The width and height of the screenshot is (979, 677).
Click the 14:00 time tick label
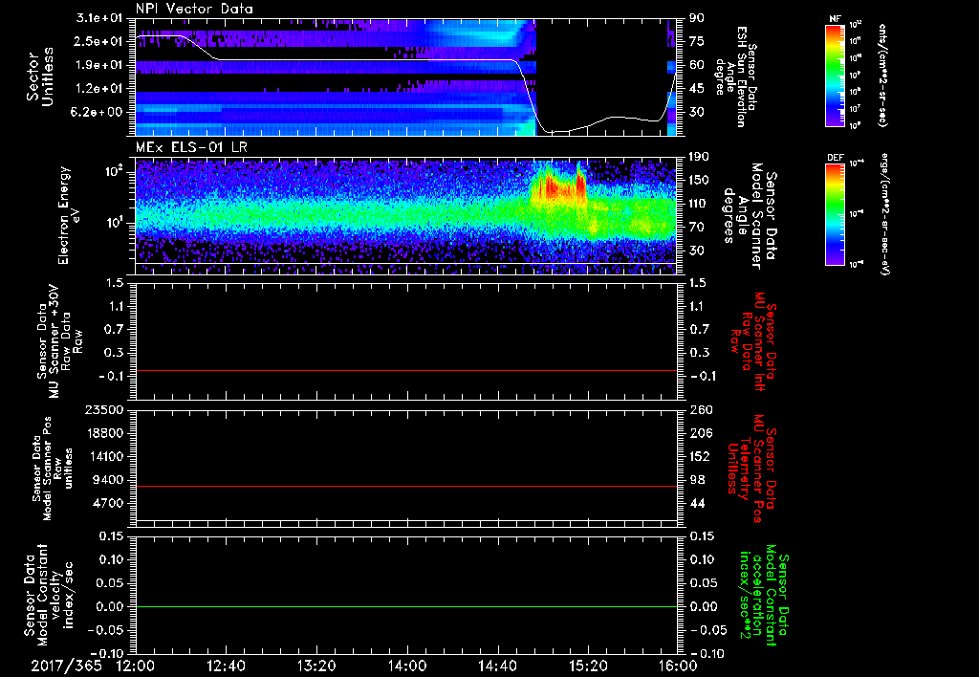tap(407, 666)
